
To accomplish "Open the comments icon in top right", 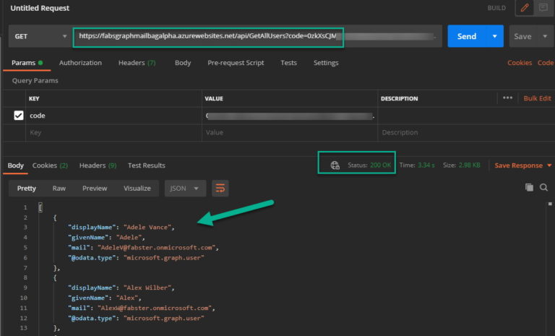I will [x=544, y=8].
